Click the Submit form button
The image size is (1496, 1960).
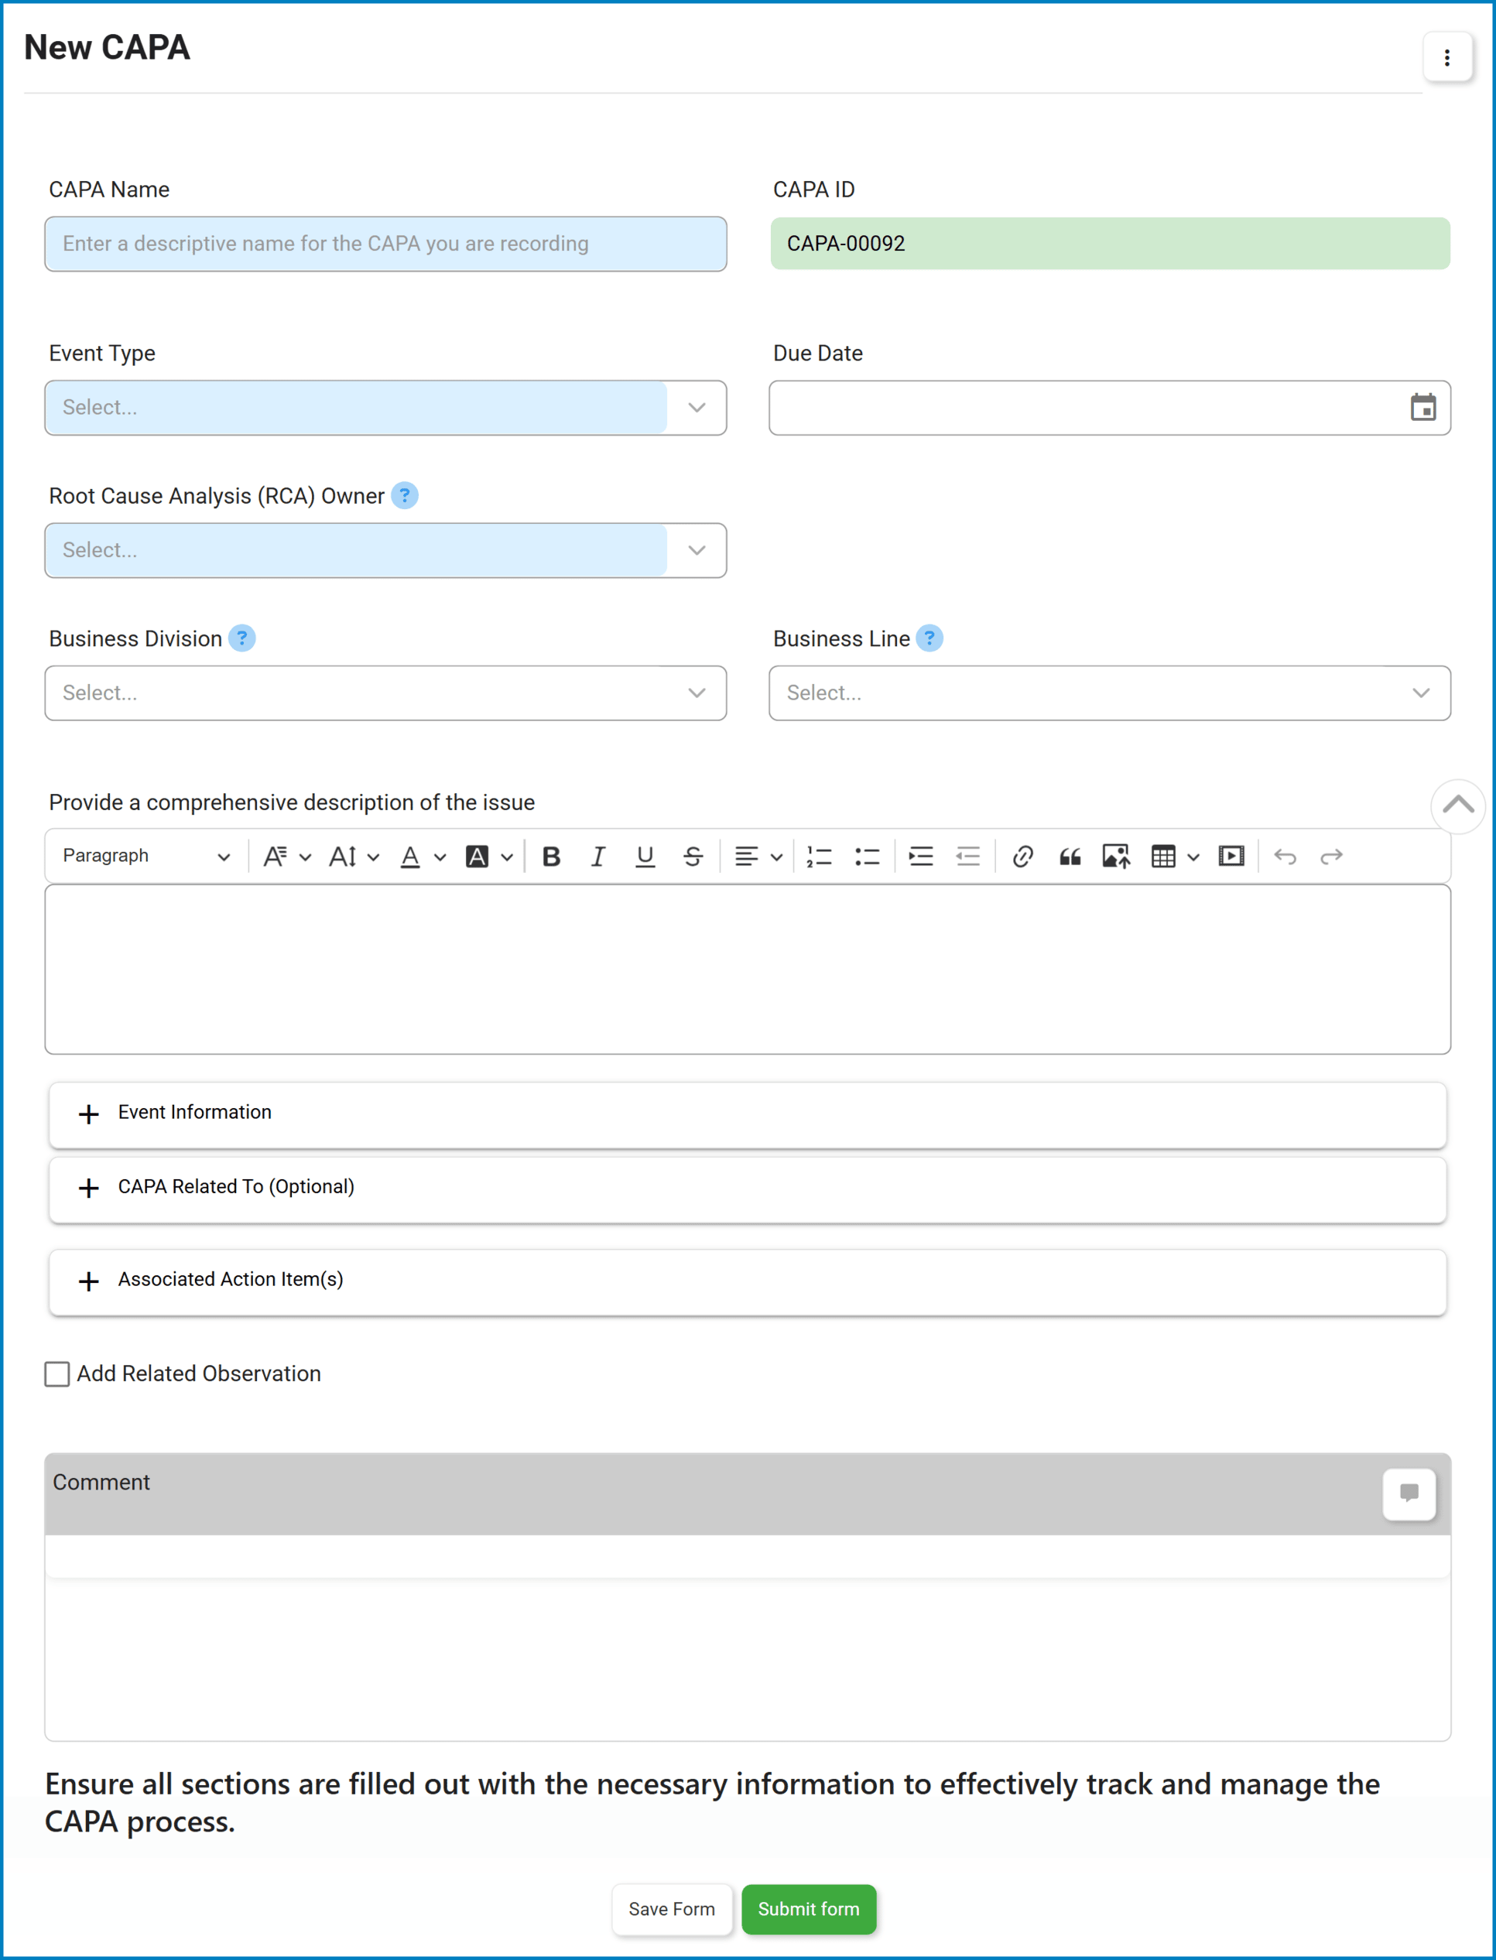pos(809,1909)
